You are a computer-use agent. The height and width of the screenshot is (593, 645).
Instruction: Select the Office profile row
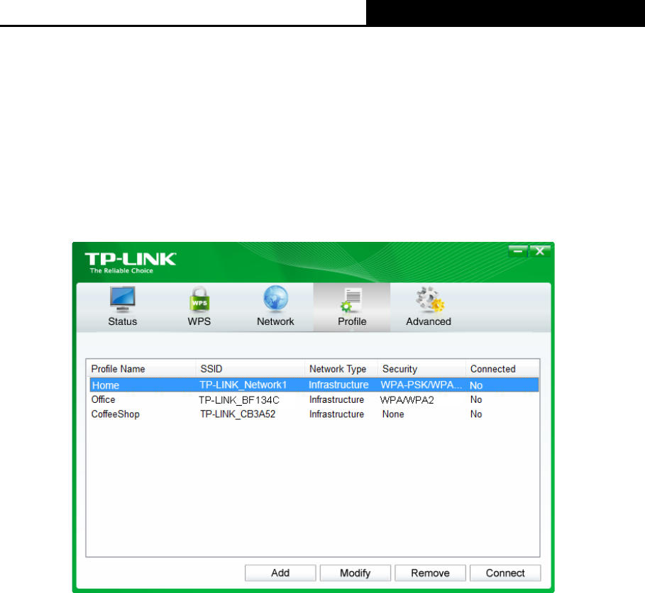(314, 400)
